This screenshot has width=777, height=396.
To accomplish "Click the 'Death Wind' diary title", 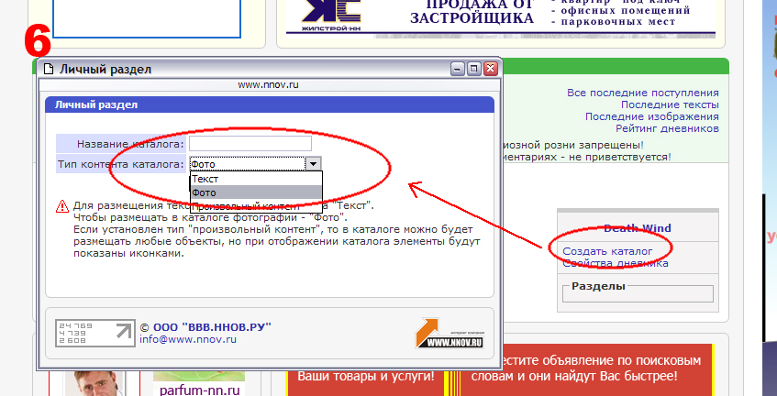I will (638, 228).
